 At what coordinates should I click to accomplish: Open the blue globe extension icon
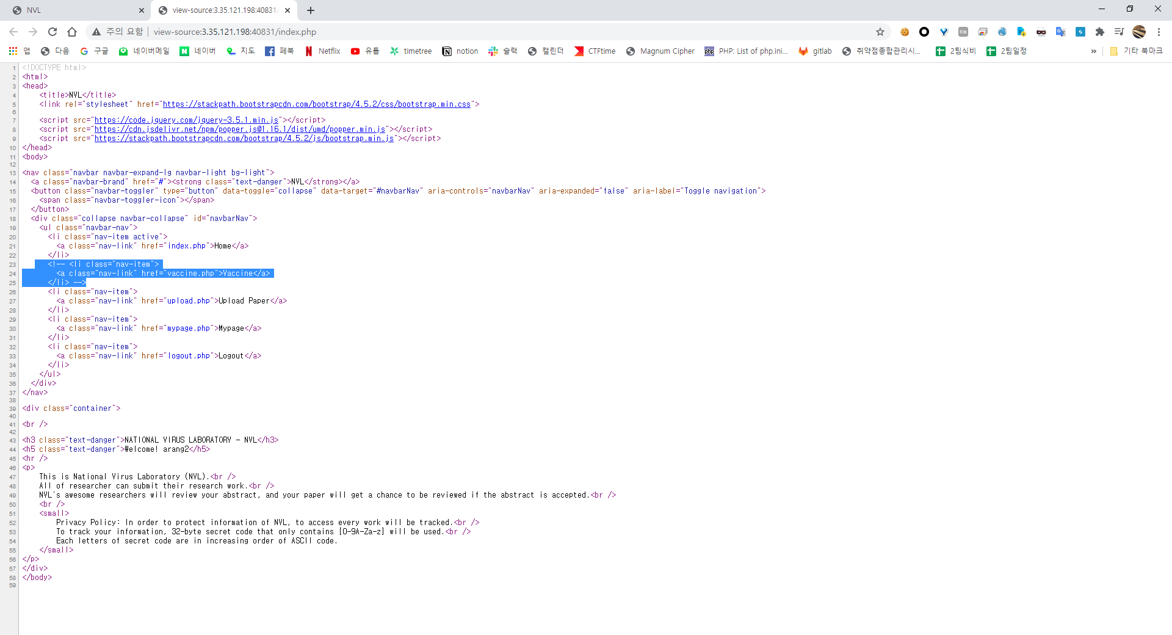click(x=1002, y=32)
